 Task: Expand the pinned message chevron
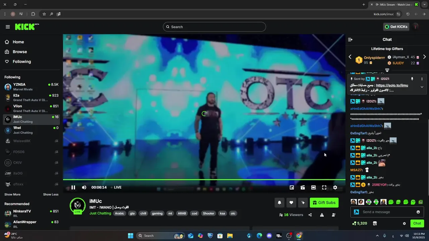pyautogui.click(x=422, y=87)
